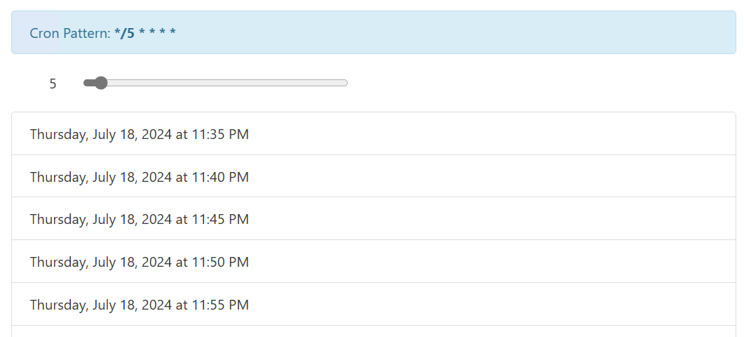Click the bold "*/5" minute field

point(124,33)
